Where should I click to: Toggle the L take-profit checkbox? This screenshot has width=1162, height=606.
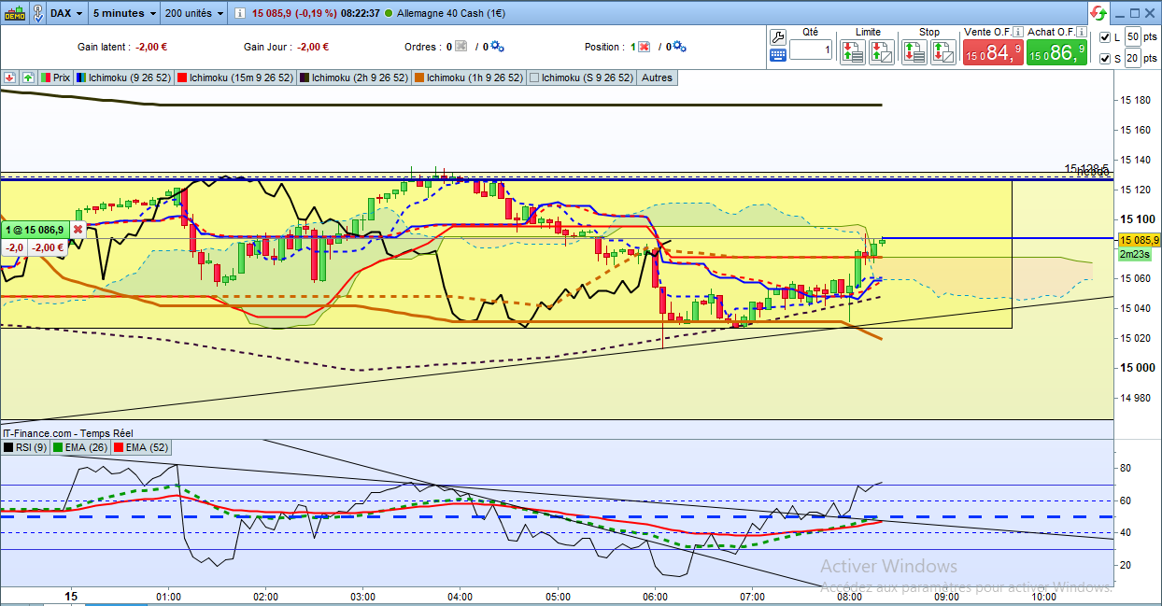1105,37
